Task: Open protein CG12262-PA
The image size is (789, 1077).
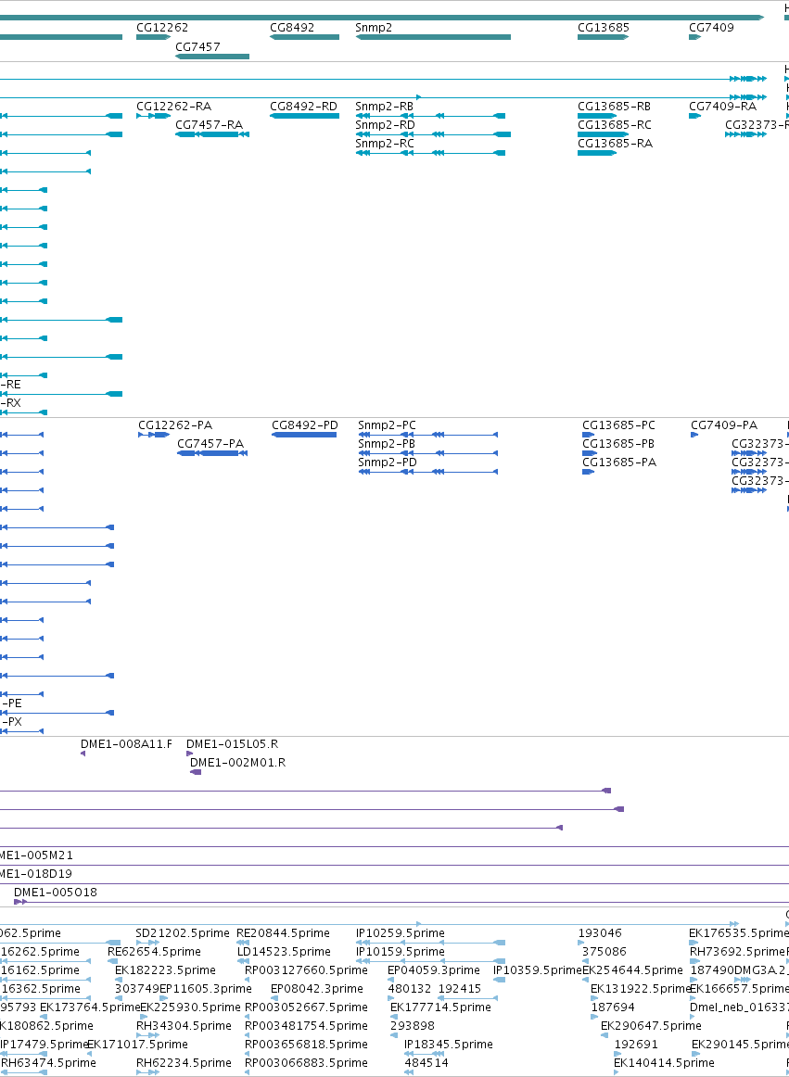Action: pyautogui.click(x=175, y=425)
